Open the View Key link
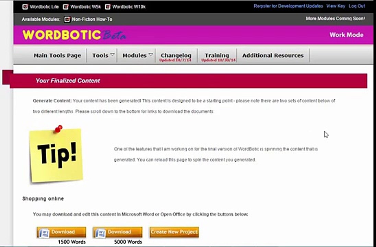Viewport: 376px width, 247px height. 336,6
